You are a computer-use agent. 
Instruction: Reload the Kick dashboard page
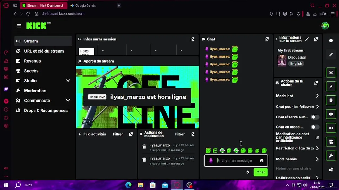pyautogui.click(x=28, y=14)
